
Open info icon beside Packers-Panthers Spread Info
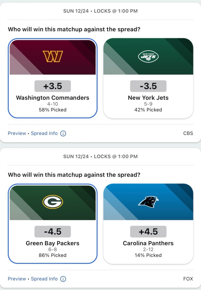(x=63, y=279)
